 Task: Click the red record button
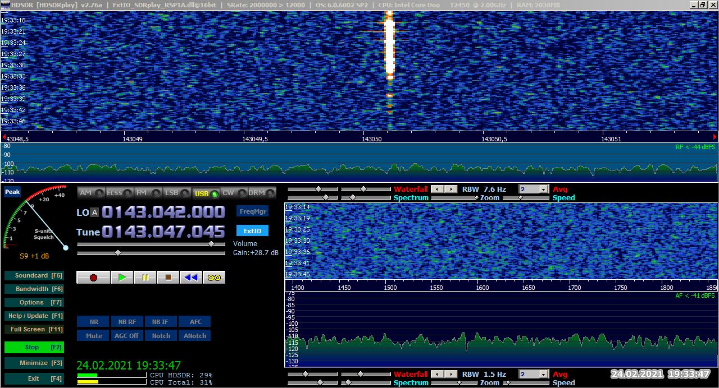click(93, 278)
